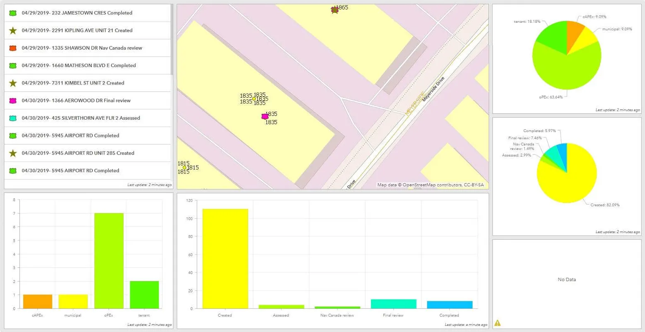Image resolution: width=645 pixels, height=332 pixels.
Task: Click the 'Created: 82.09%' pie label
Action: point(605,205)
